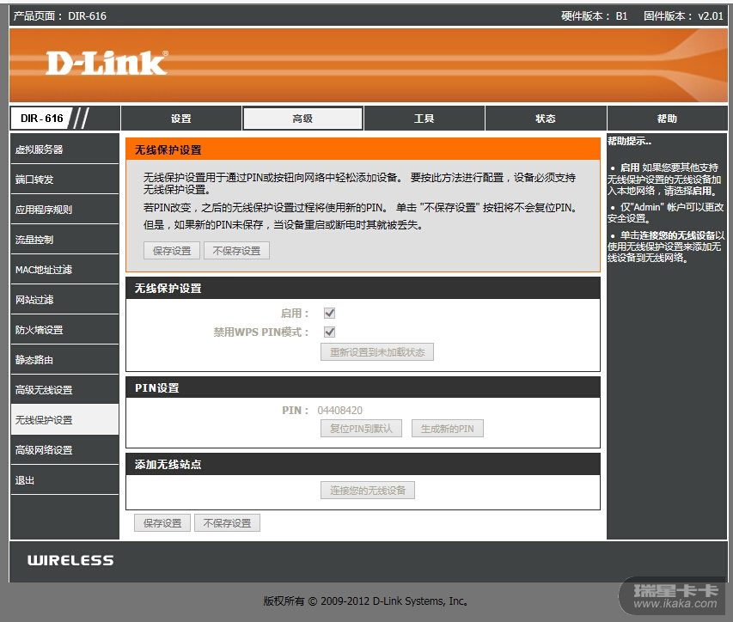
Task: Toggle the 禁用WPS PIN模式 checkbox
Action: 330,332
